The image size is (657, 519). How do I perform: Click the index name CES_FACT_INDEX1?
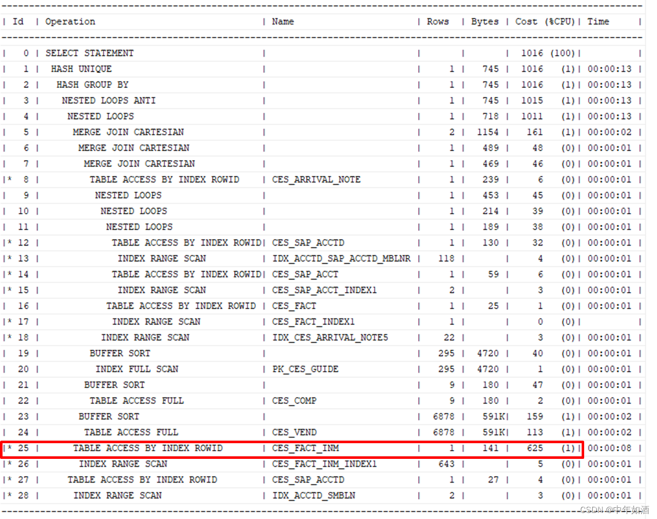tap(314, 321)
